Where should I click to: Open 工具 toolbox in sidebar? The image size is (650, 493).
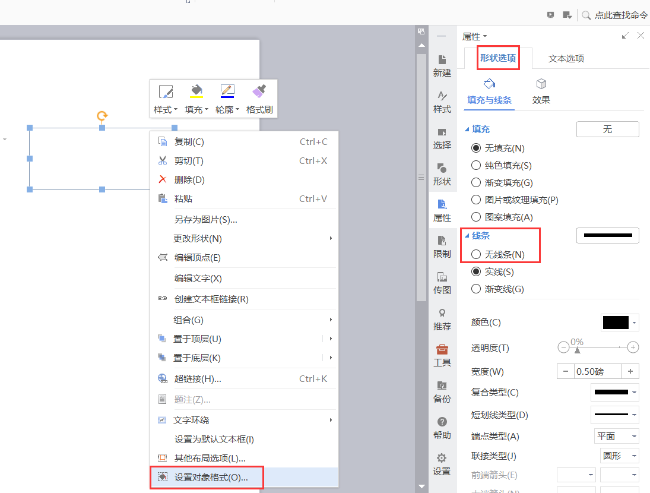442,356
